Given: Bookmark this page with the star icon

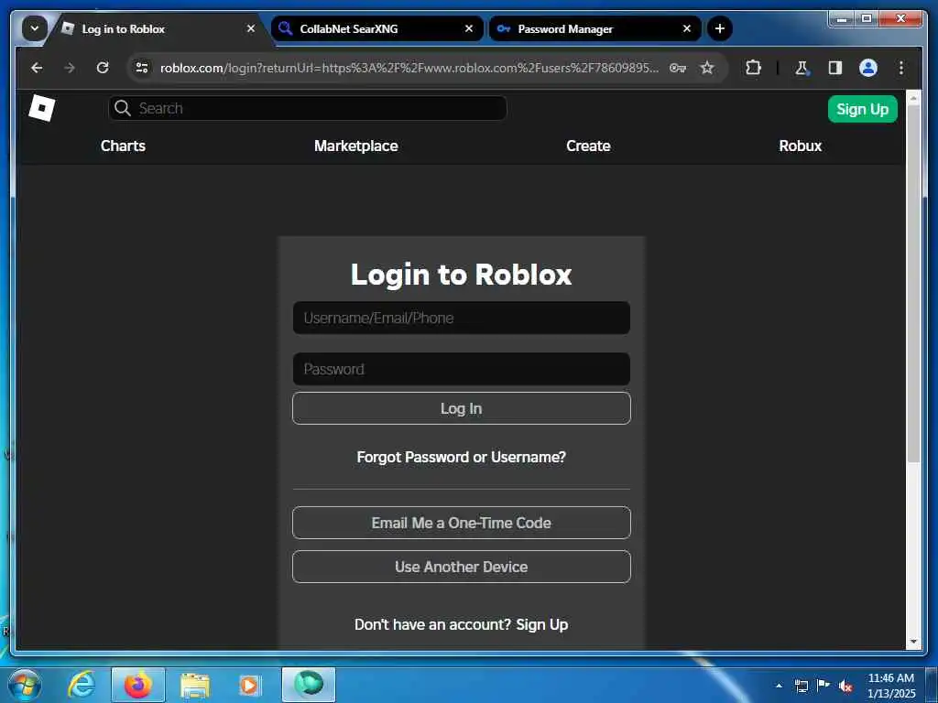Looking at the screenshot, I should pos(707,68).
